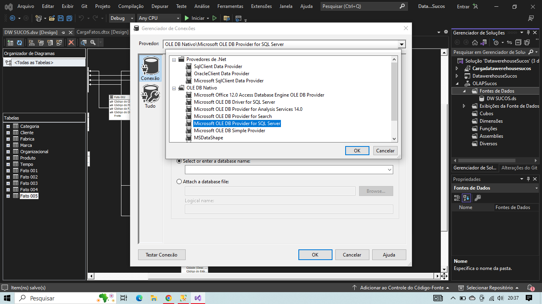Open the Arquivo menu
The height and width of the screenshot is (304, 542).
(x=26, y=6)
